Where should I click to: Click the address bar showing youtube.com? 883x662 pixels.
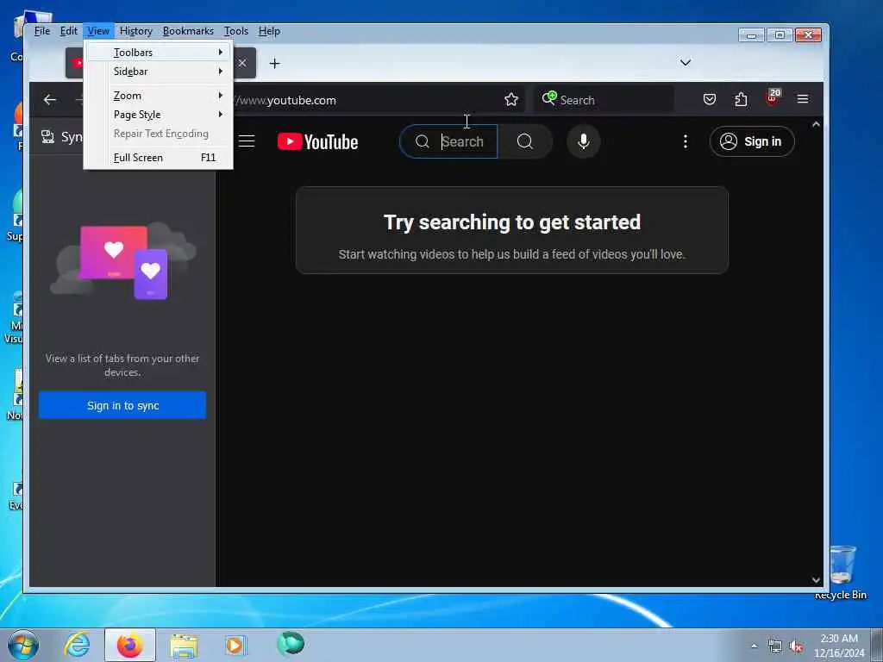(x=366, y=100)
